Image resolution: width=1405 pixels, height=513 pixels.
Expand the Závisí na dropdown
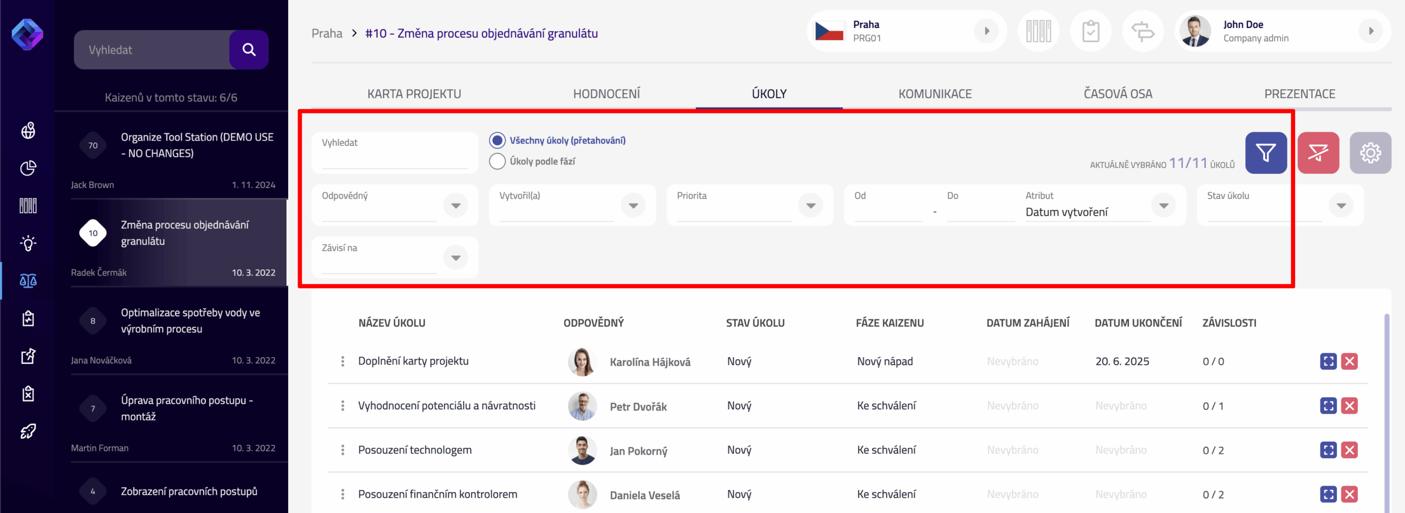tap(456, 258)
